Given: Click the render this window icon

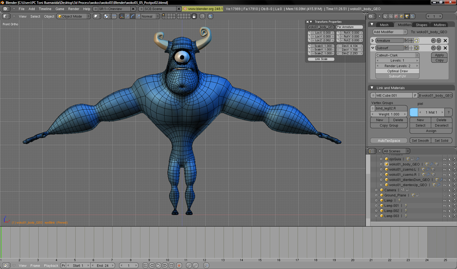Looking at the screenshot, I should pyautogui.click(x=211, y=17).
